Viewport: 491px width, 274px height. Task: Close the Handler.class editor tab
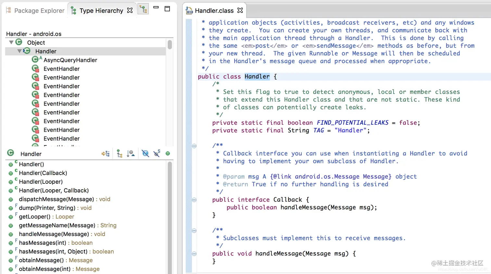[x=240, y=10]
